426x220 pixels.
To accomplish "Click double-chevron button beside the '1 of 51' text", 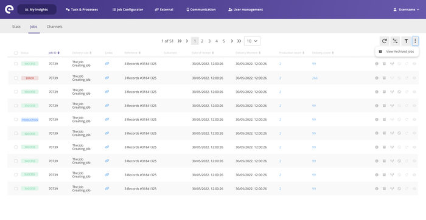I will coord(180,41).
